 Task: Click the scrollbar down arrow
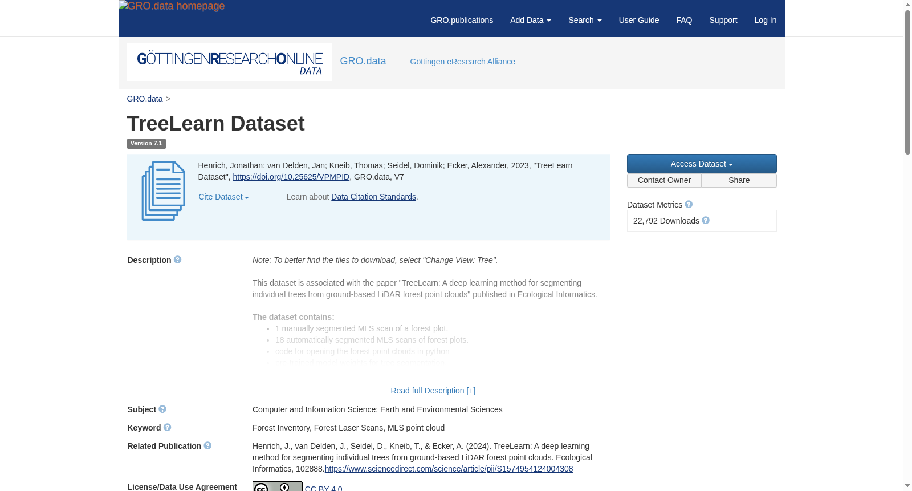click(908, 486)
